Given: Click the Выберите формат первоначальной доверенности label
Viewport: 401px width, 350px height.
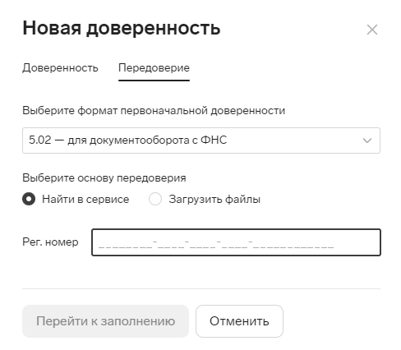Looking at the screenshot, I should 154,110.
